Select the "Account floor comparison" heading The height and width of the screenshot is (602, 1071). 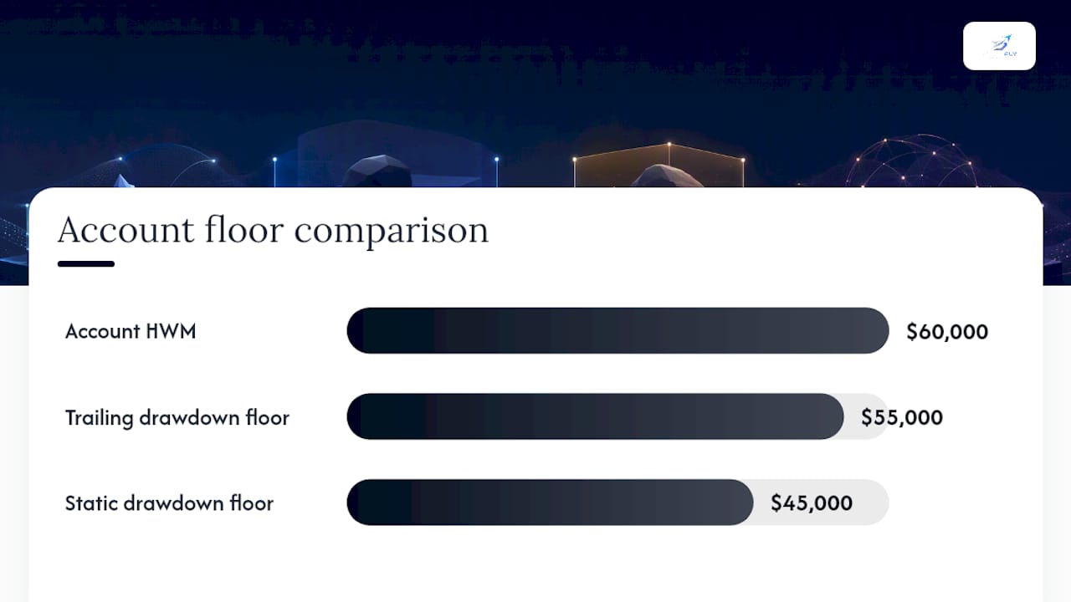(x=273, y=230)
